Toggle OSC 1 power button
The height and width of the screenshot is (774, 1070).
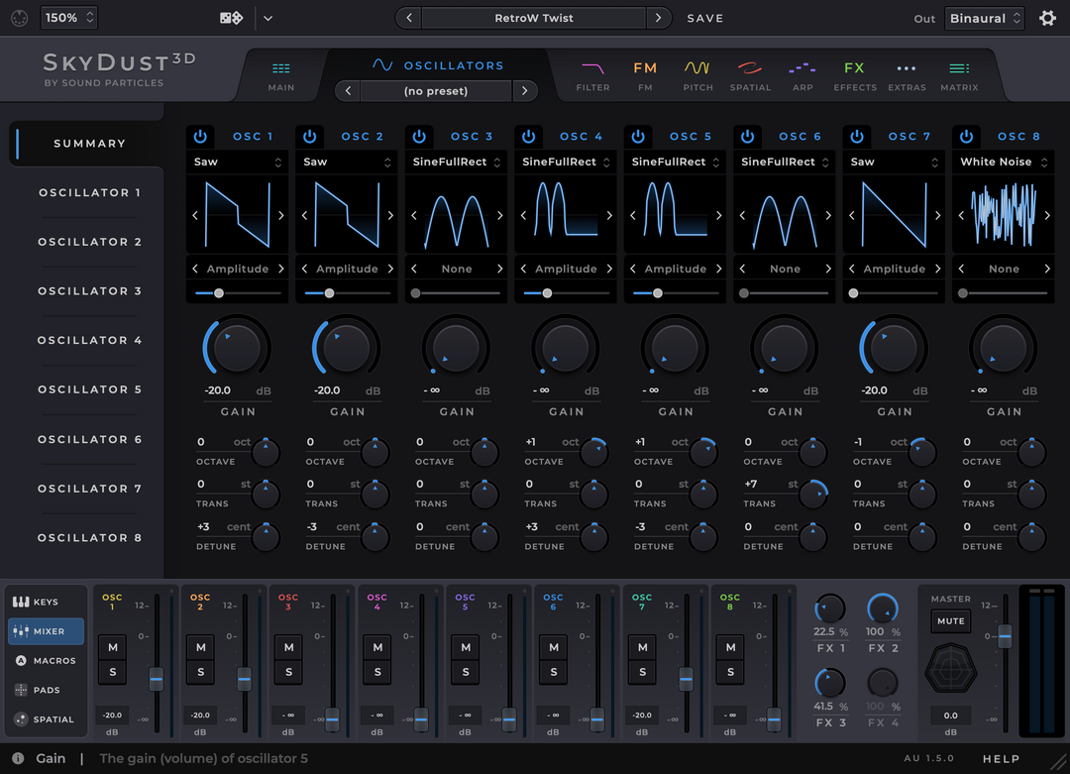[200, 137]
